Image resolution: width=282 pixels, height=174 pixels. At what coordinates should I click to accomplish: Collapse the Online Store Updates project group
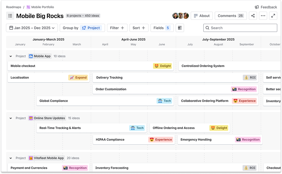click(11, 118)
